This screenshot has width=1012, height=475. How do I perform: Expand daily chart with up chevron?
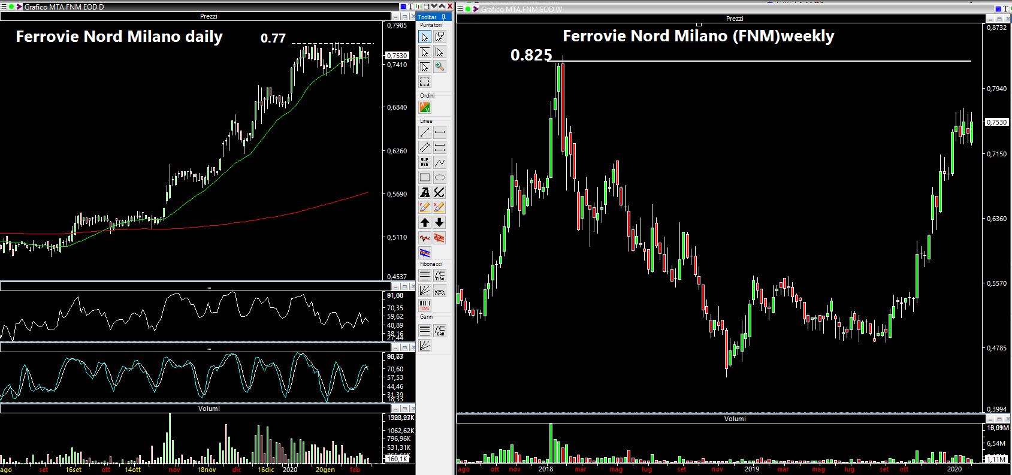tap(442, 5)
